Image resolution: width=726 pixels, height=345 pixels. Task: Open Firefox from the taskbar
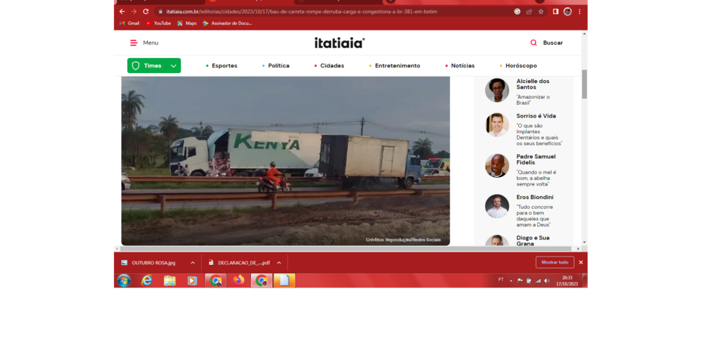coord(239,281)
